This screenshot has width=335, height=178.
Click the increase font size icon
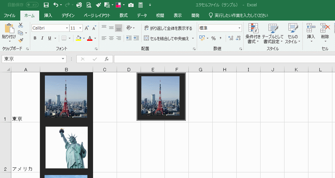(x=87, y=28)
